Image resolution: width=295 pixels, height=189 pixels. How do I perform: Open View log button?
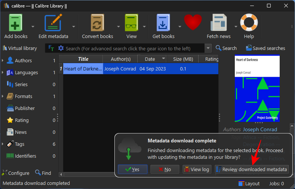click(x=197, y=169)
